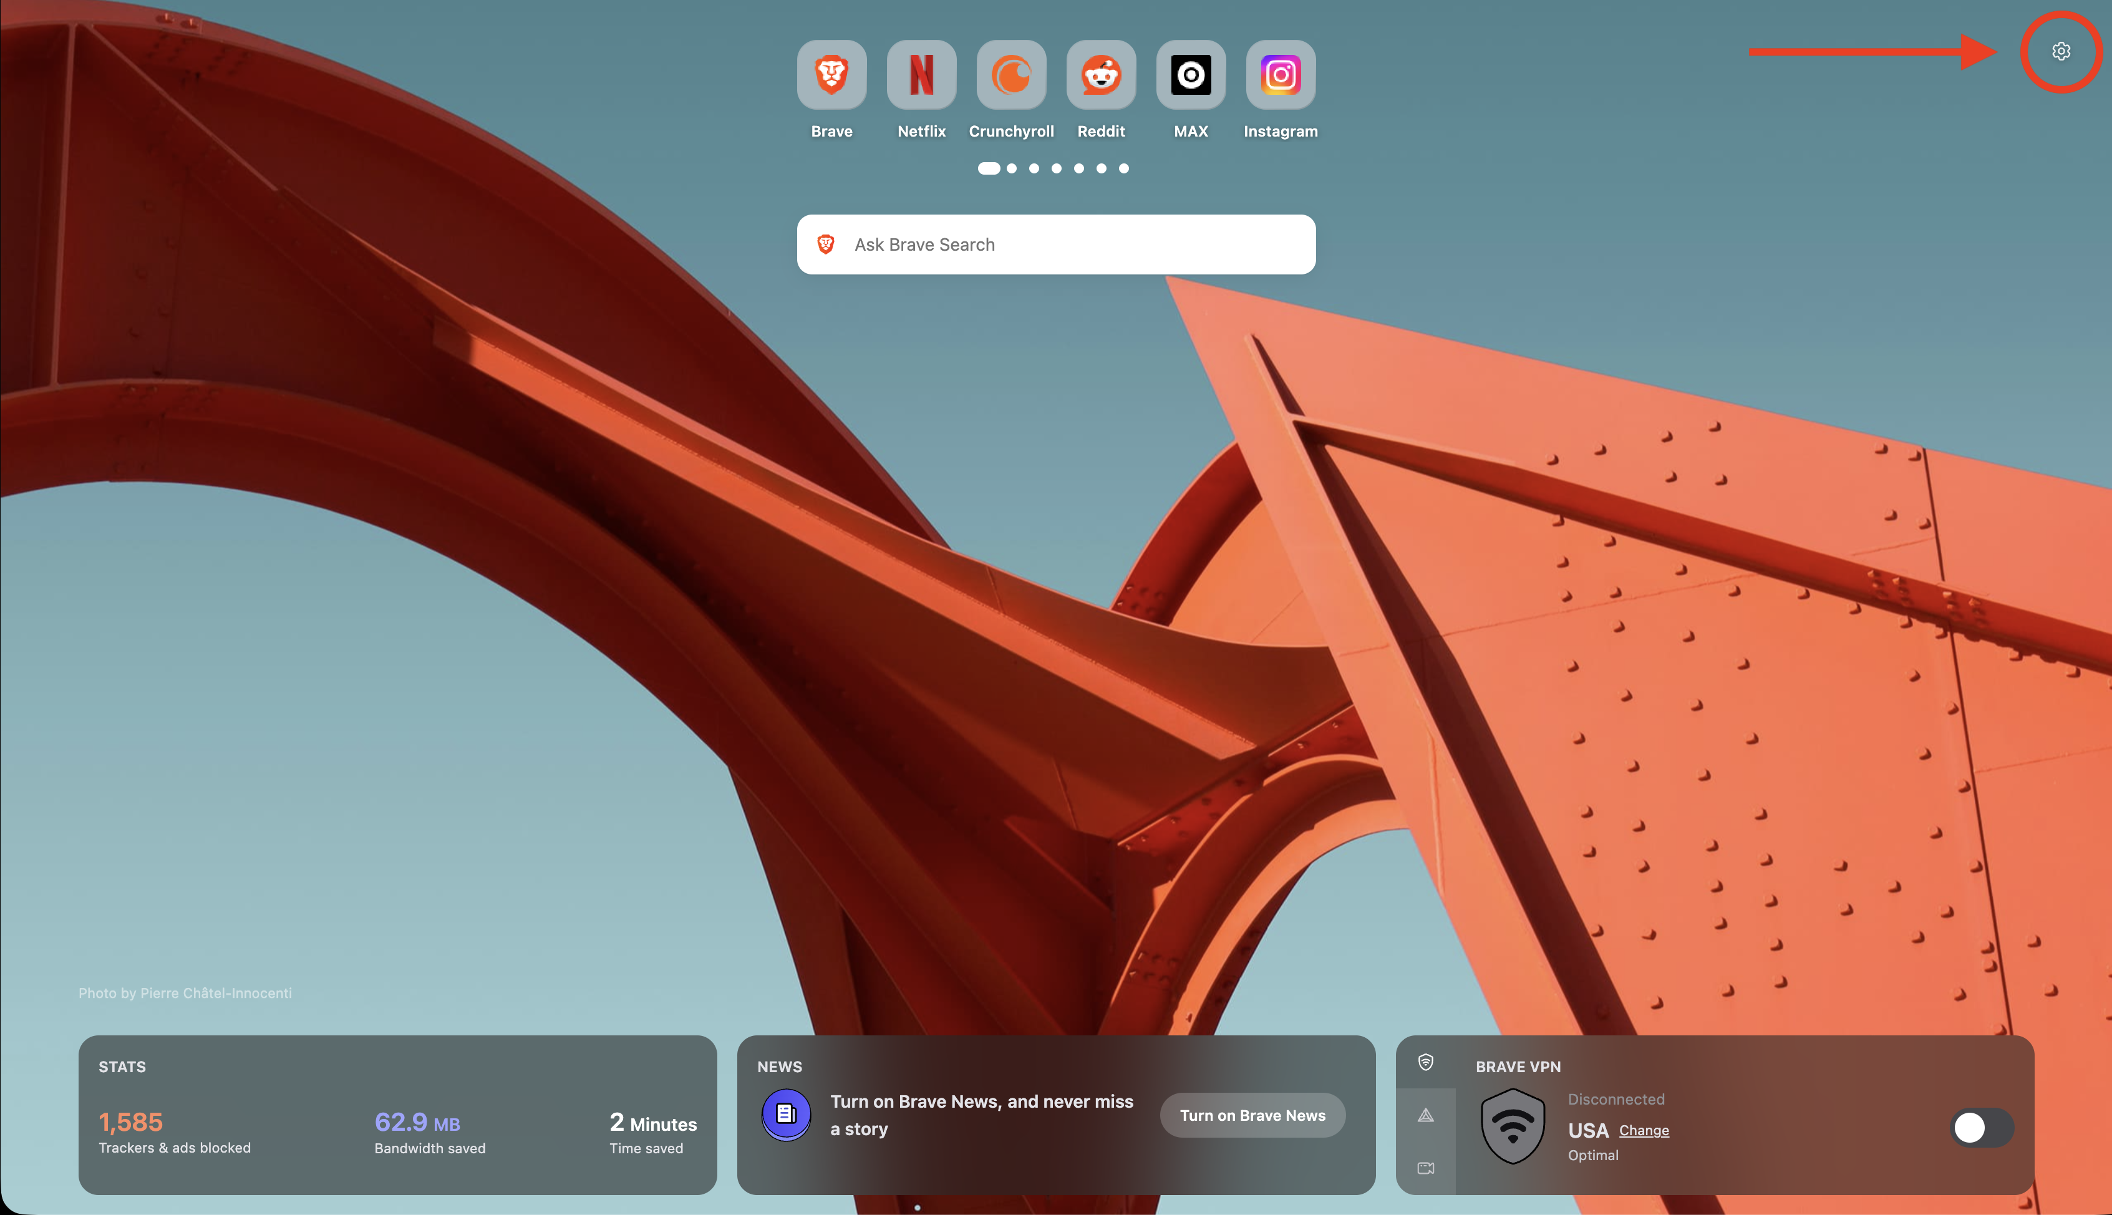This screenshot has width=2112, height=1215.
Task: Open the Netflix shortcut
Action: (x=921, y=74)
